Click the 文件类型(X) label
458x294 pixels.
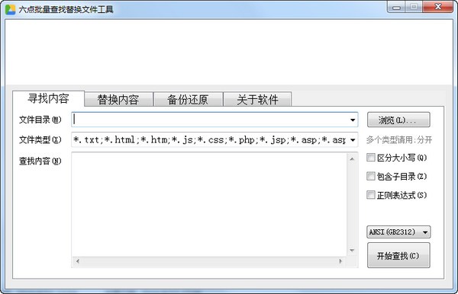pos(40,140)
